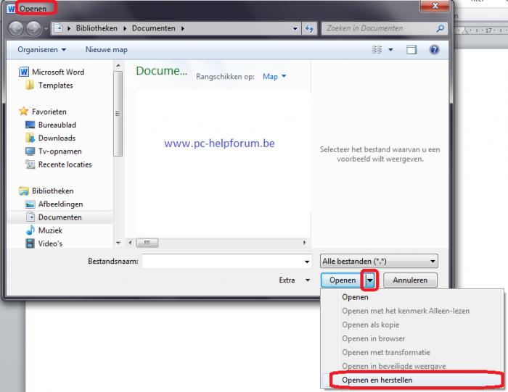Click the sidebar scroll down arrow
508x392 pixels.
pyautogui.click(x=118, y=243)
